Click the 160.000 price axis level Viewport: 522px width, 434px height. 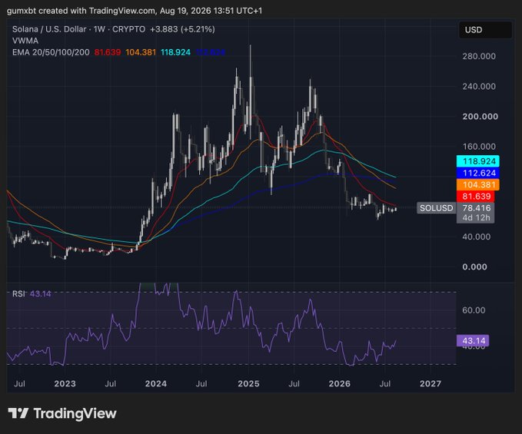[x=479, y=147]
